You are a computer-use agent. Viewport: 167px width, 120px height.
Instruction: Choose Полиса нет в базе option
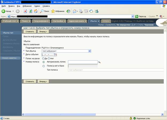[44, 66]
